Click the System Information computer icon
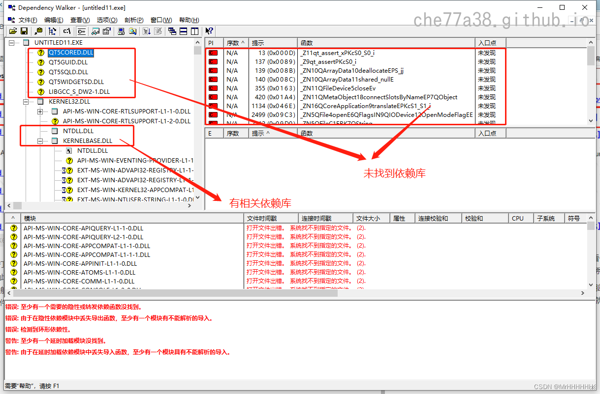 tap(121, 31)
